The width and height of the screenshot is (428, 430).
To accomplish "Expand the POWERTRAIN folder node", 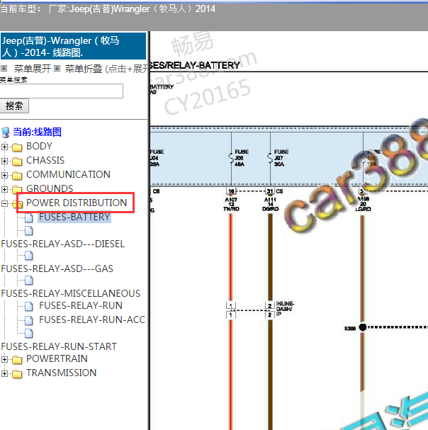I will click(4, 359).
